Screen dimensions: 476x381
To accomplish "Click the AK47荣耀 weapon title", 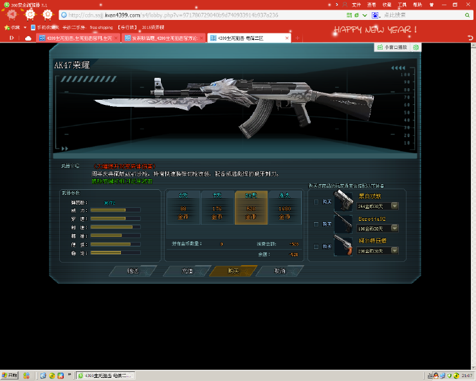I will tap(72, 65).
